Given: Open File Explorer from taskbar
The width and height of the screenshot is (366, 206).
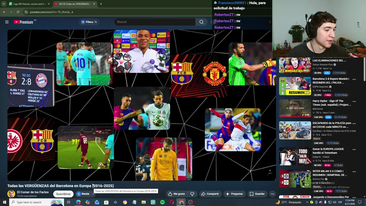Looking at the screenshot, I should [x=144, y=202].
